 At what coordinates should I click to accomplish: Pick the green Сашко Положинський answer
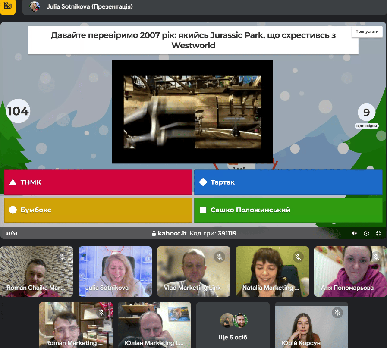tap(288, 210)
